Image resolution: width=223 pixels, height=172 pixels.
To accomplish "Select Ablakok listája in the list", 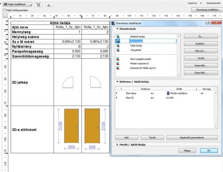I will click(x=137, y=37).
